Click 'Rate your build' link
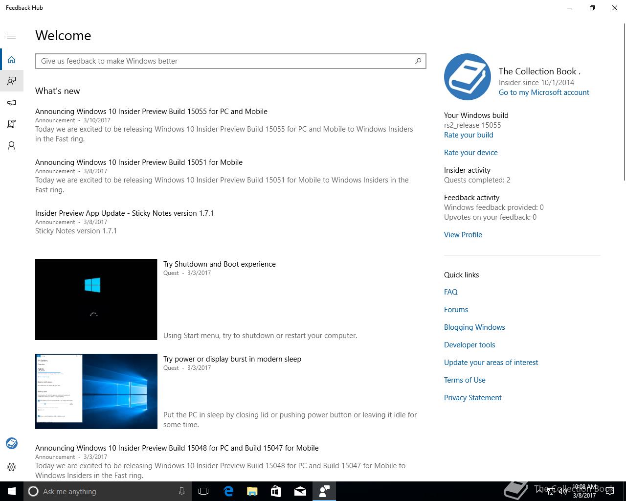This screenshot has width=626, height=501. pos(469,135)
